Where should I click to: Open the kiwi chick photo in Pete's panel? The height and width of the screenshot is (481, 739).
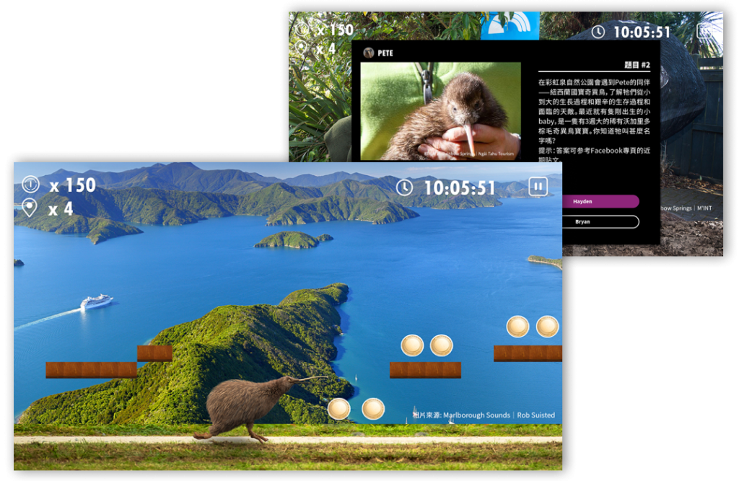[x=440, y=110]
